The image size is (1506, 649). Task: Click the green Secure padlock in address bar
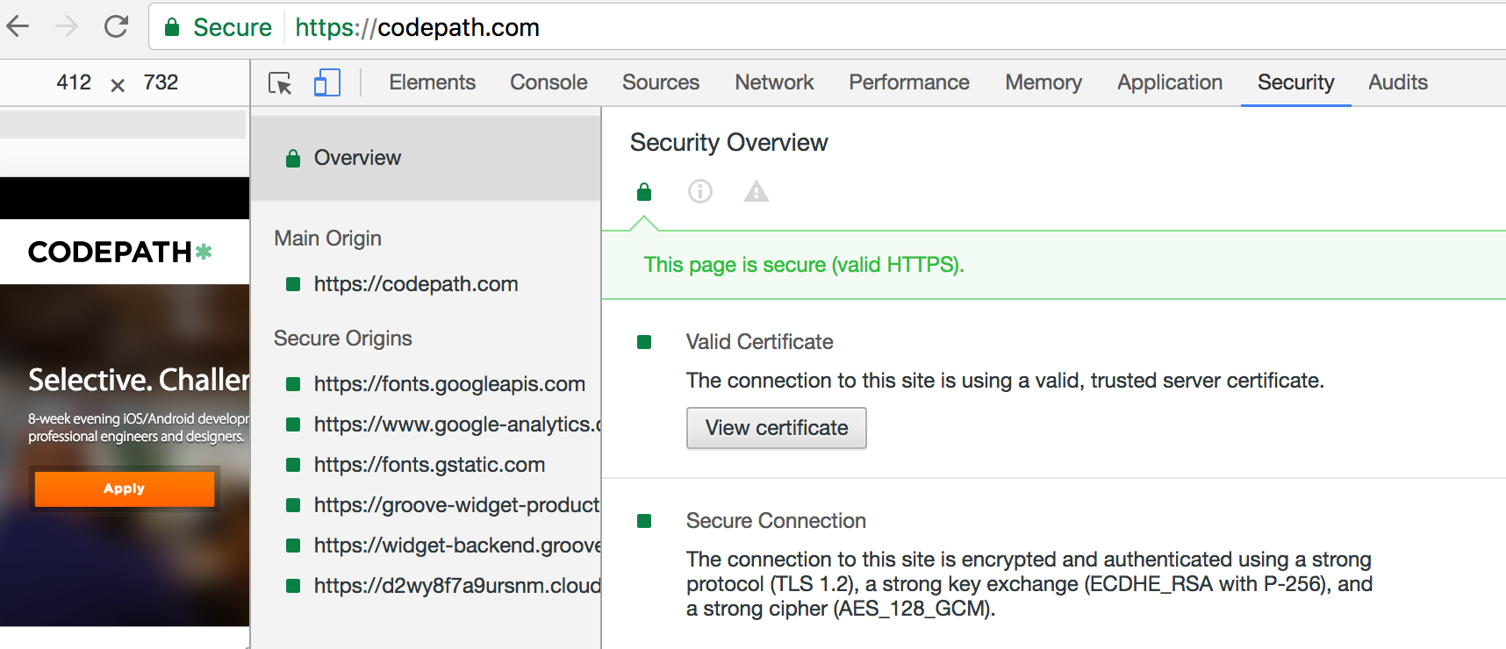pos(173,27)
